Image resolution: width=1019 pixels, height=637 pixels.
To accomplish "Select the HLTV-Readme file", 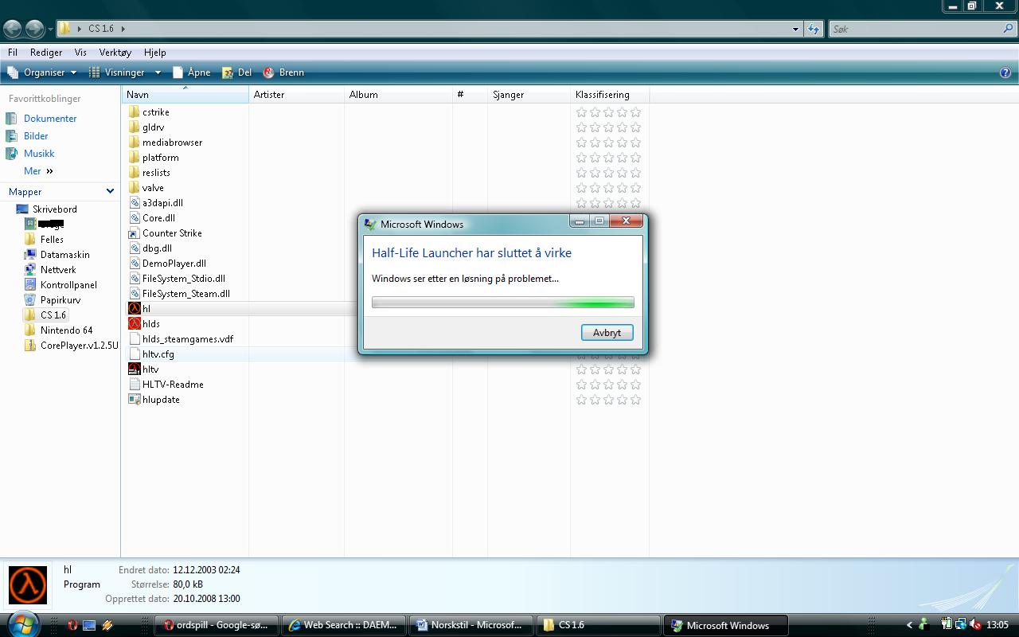I will [173, 385].
